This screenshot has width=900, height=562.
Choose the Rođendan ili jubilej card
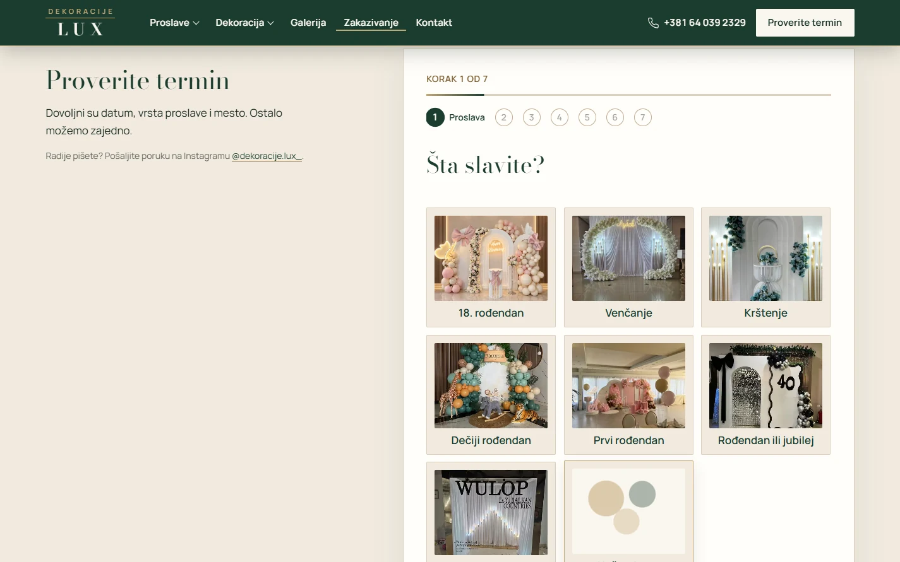(765, 395)
